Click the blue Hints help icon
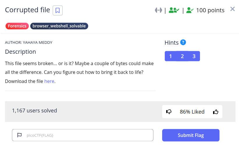The image size is (239, 146). point(183,42)
